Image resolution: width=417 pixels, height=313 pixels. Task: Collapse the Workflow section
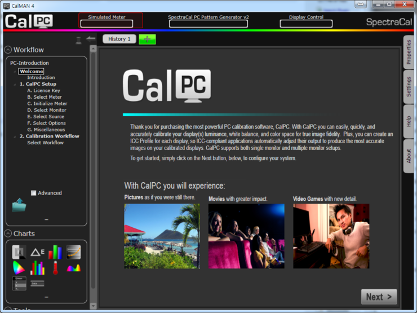[8, 50]
